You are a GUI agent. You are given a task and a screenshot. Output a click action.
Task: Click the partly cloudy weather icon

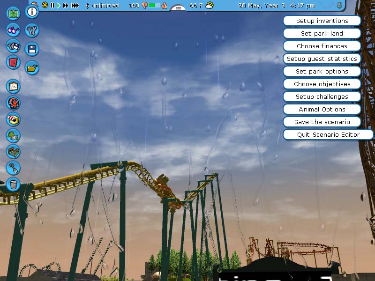click(x=210, y=5)
